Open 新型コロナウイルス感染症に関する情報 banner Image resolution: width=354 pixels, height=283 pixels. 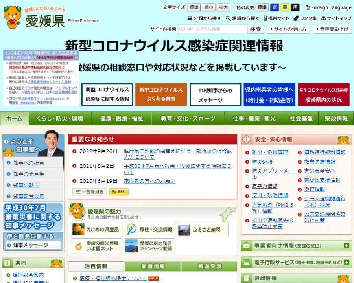(x=107, y=94)
